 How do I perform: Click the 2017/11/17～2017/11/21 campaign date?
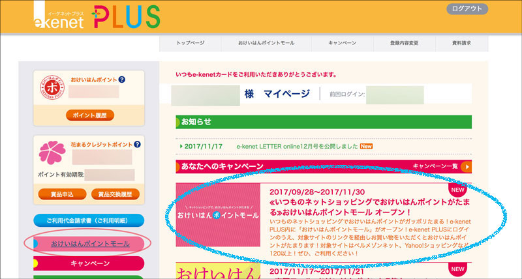point(317,271)
